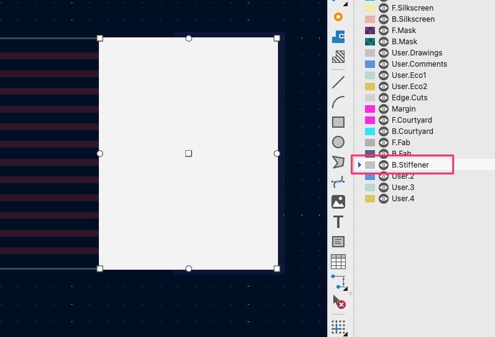The image size is (495, 337).
Task: Open the grid origin tool flyout
Action: coord(338,327)
